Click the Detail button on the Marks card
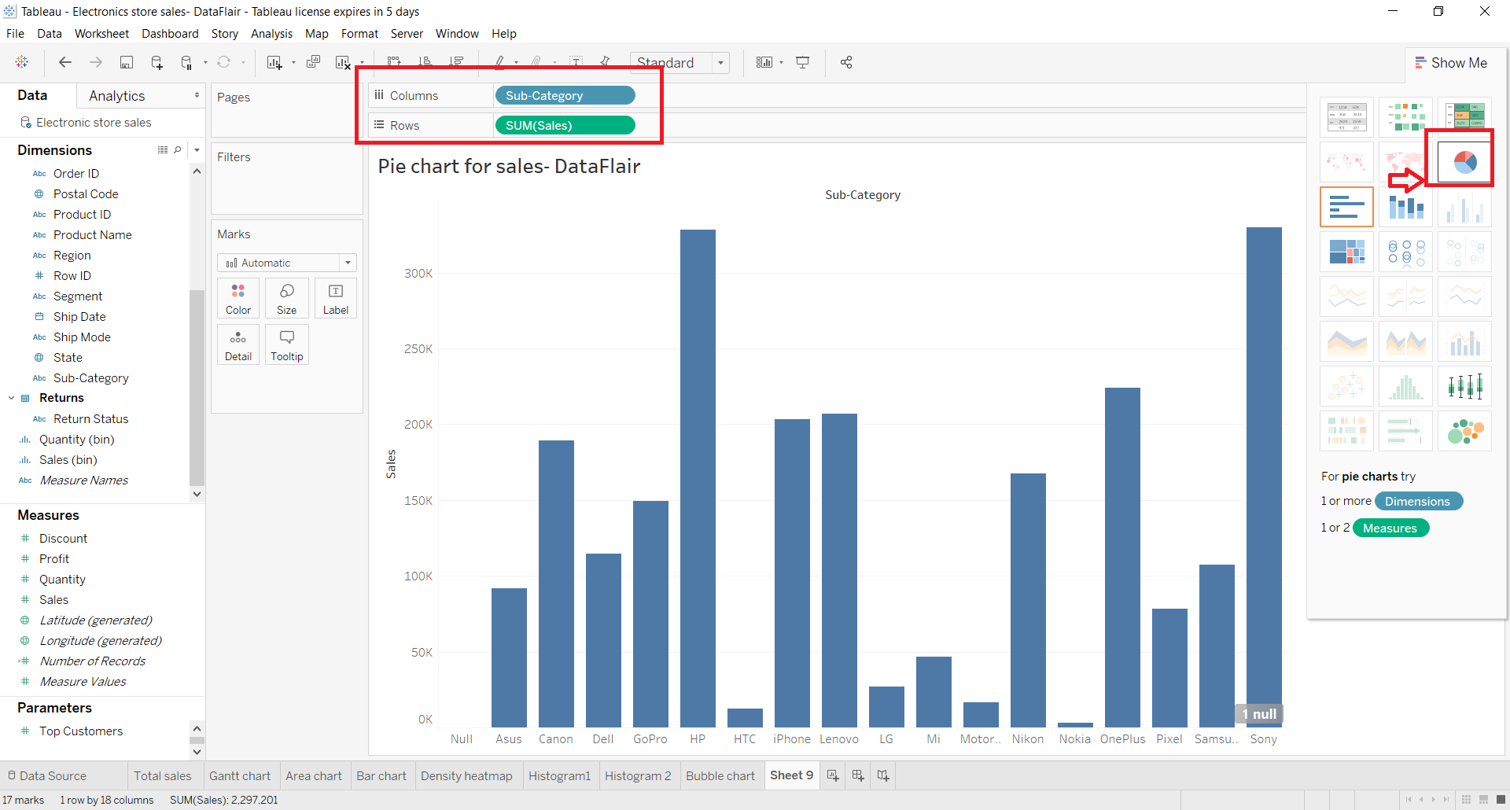This screenshot has height=810, width=1510. 238,344
